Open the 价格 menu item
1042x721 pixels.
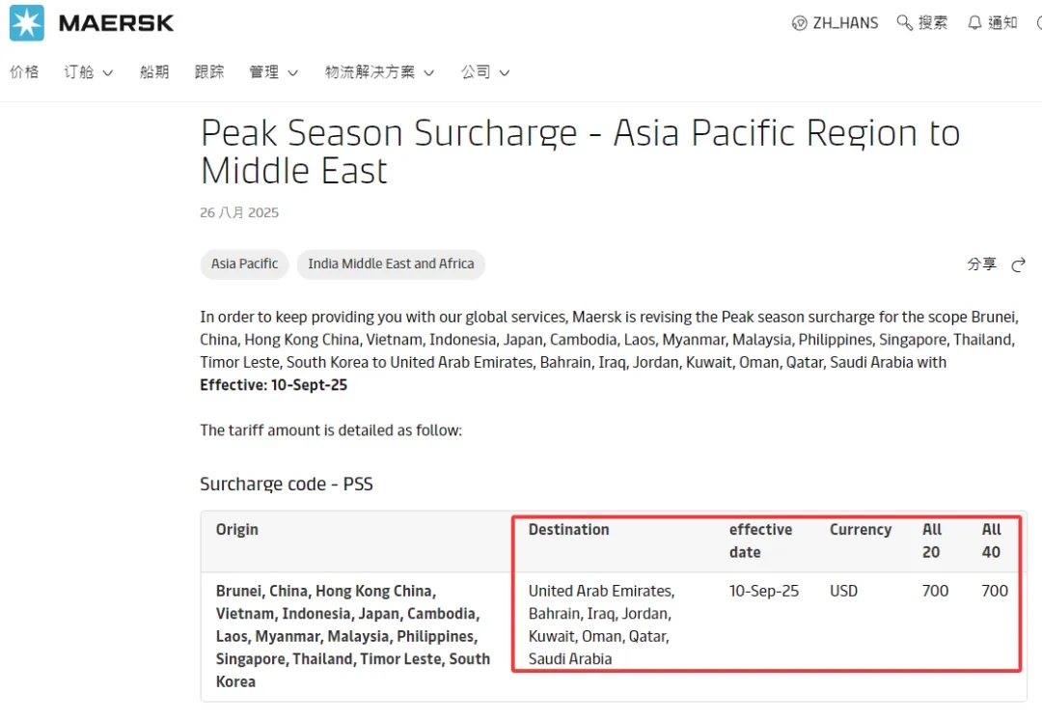tap(24, 71)
